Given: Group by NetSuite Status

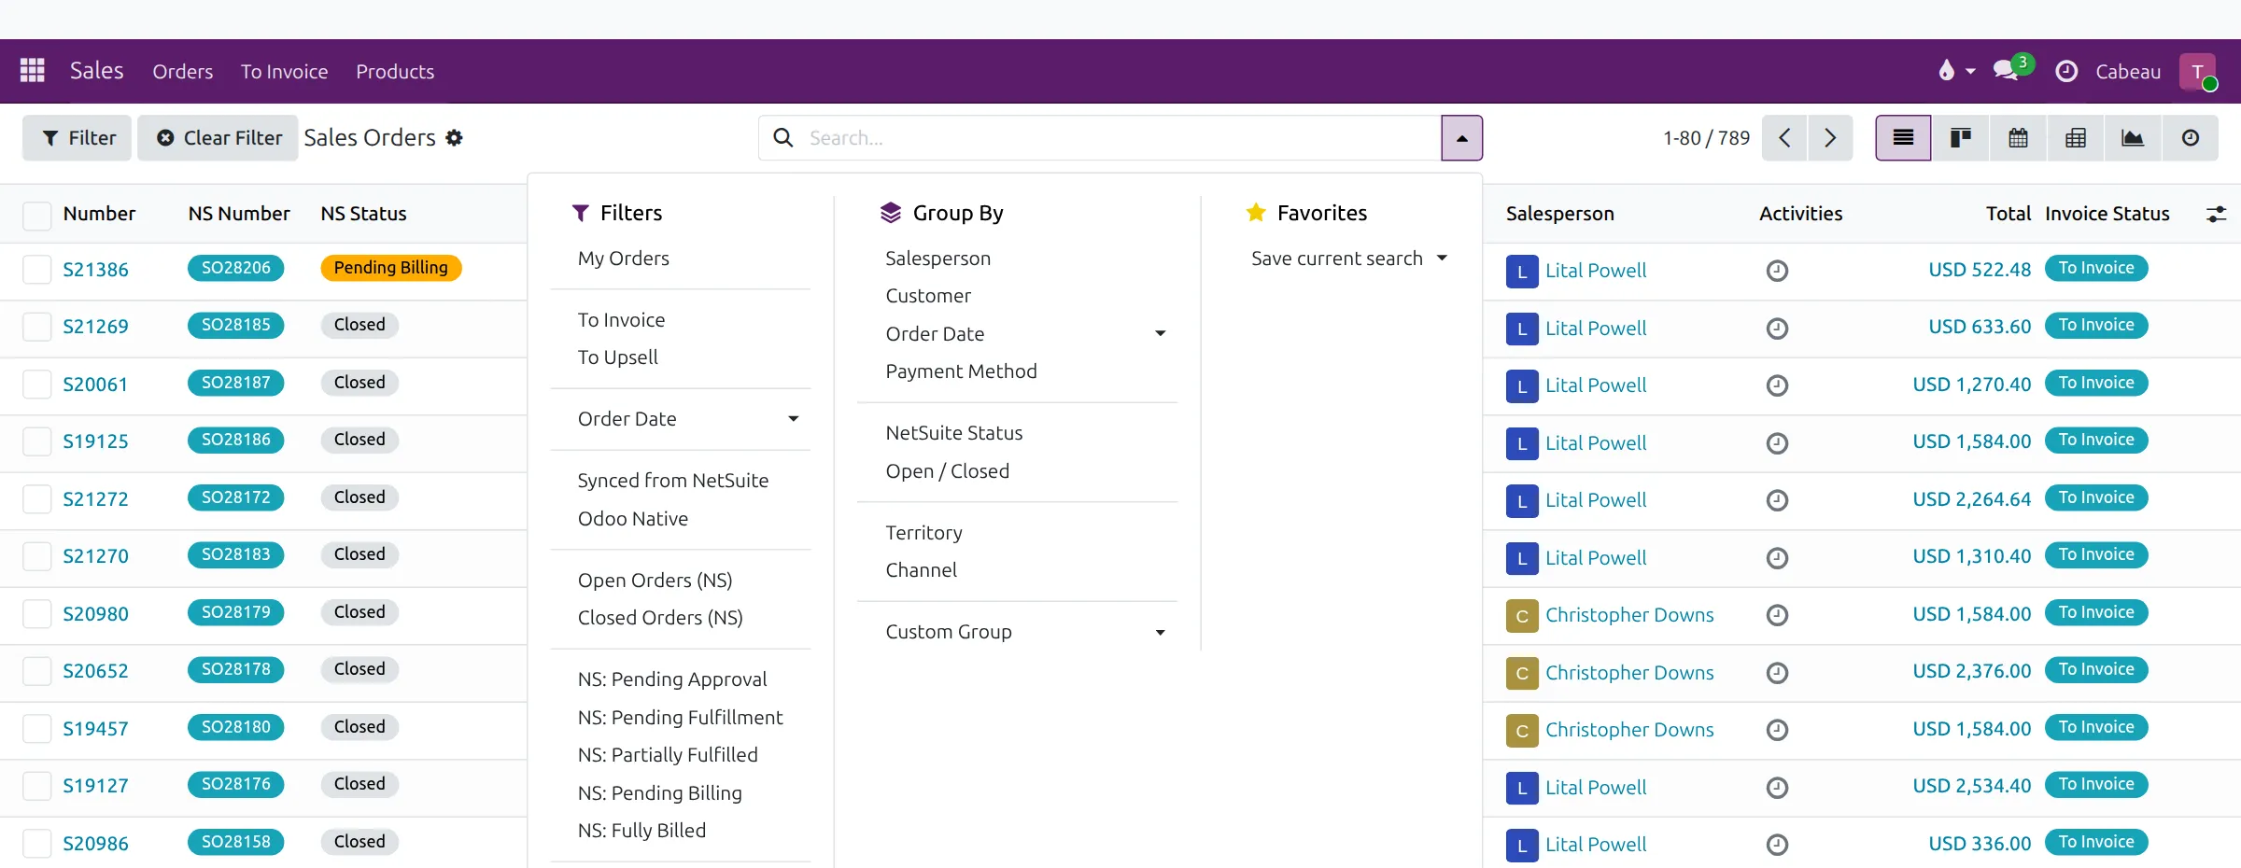Looking at the screenshot, I should [954, 433].
